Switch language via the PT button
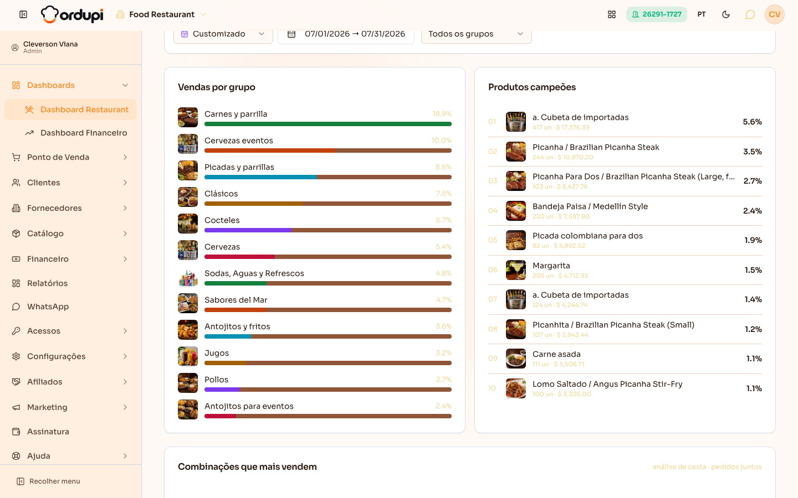Screen dimensions: 798x498 click(x=702, y=14)
